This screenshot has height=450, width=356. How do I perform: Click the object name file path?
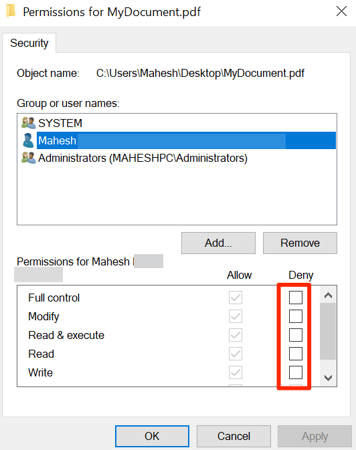pyautogui.click(x=200, y=73)
